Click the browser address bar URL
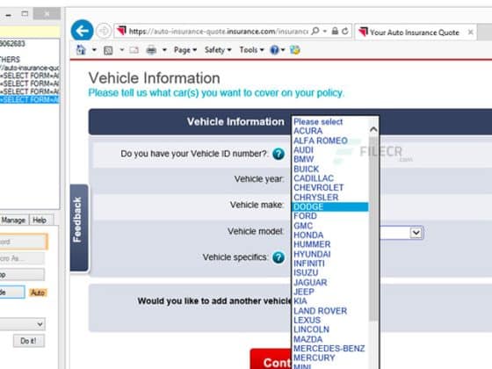Image resolution: width=492 pixels, height=369 pixels. point(219,31)
